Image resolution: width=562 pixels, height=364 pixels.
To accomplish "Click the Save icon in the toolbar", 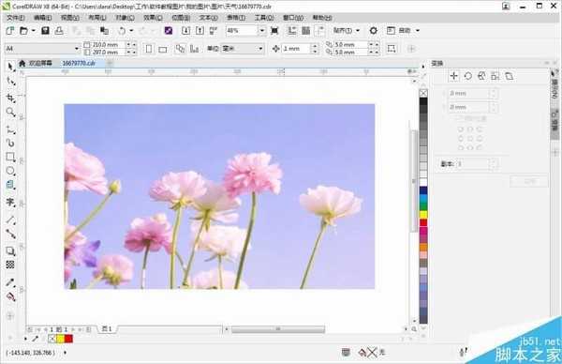I will point(45,31).
